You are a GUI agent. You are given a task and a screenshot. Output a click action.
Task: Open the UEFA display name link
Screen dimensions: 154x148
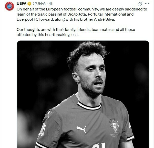(22, 4)
